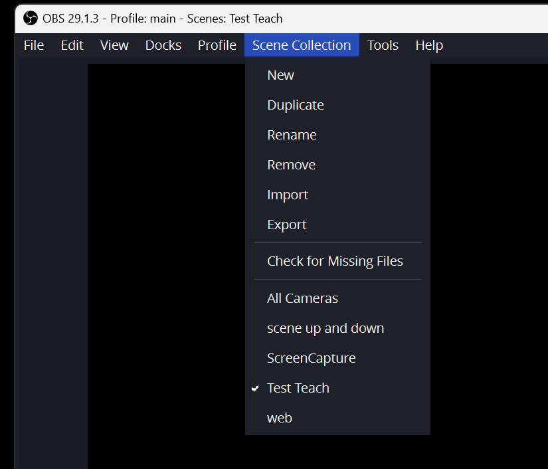Viewport: 548px width, 469px height.
Task: Click the OBS logo in title bar
Action: [x=31, y=18]
